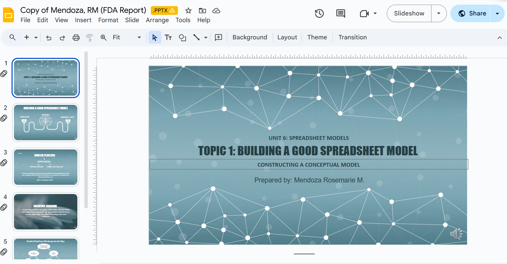The height and width of the screenshot is (264, 507).
Task: Collapse the toolbar menus chevron
Action: pos(500,38)
